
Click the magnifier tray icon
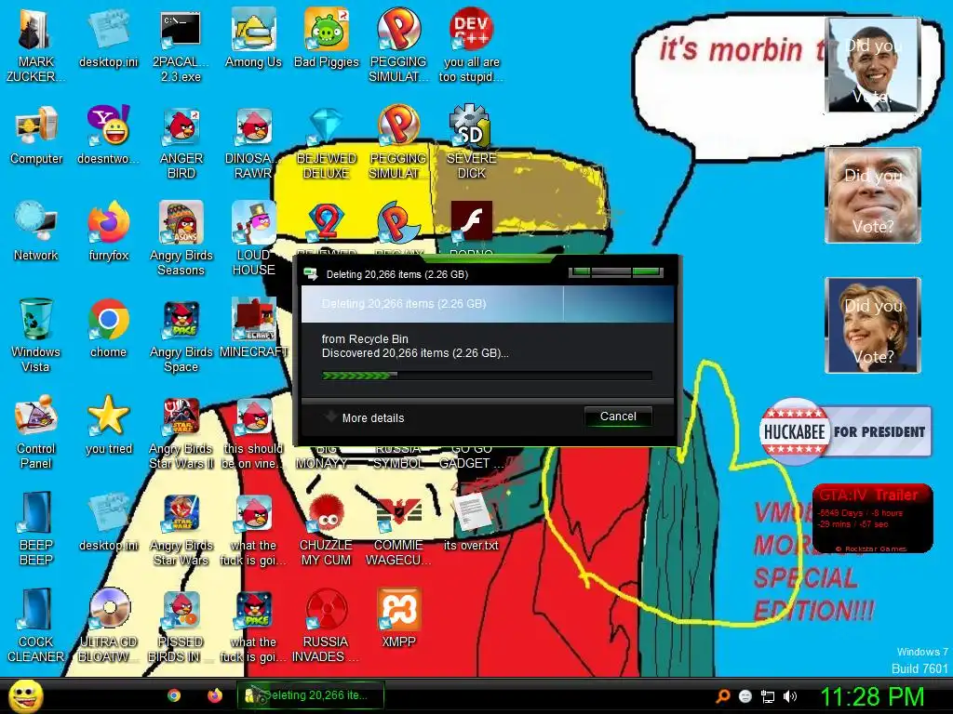(x=723, y=696)
